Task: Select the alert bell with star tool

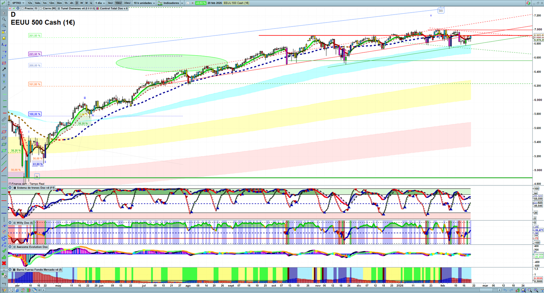Action: tap(4, 32)
